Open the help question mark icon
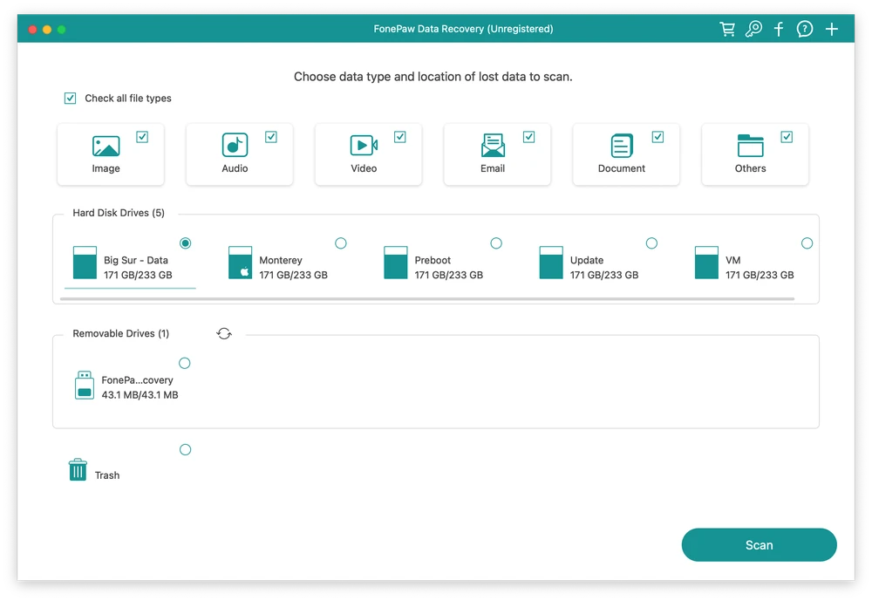The height and width of the screenshot is (601, 872). point(805,28)
